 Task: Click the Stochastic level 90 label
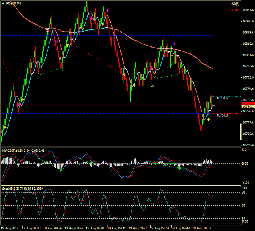244,192
